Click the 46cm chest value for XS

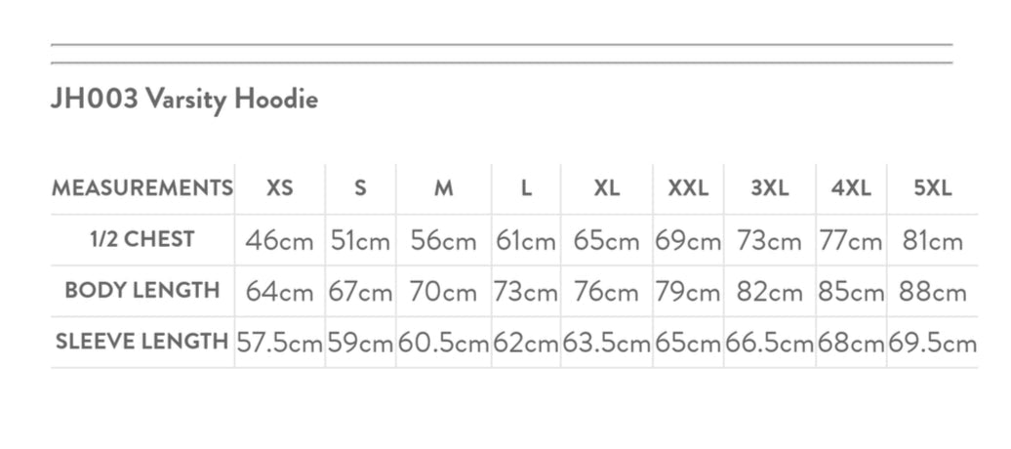[280, 240]
